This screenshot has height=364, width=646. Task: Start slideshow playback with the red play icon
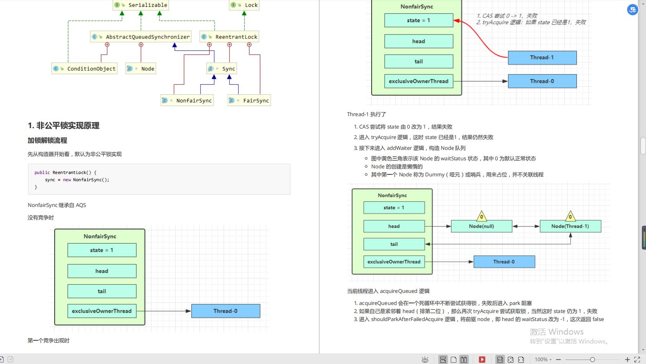coord(482,359)
